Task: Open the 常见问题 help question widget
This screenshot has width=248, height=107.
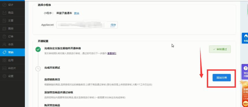Action: click(x=245, y=72)
